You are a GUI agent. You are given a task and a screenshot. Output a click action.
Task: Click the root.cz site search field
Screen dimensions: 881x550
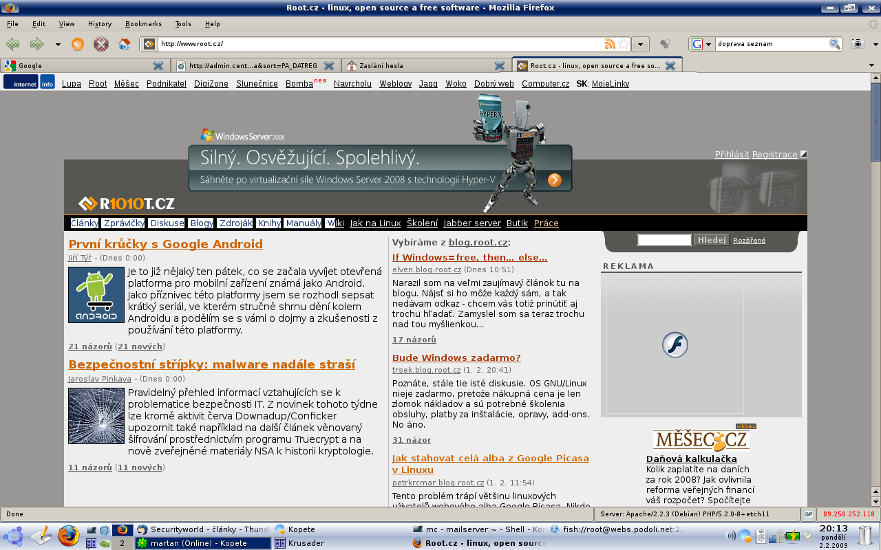click(664, 240)
